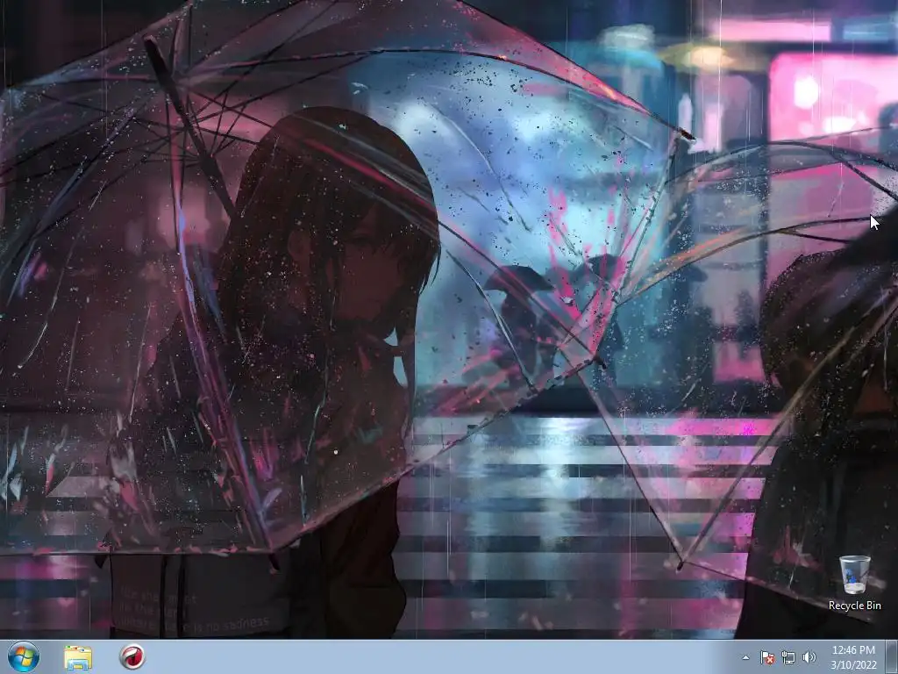
Task: Click the network status tray icon
Action: (788, 657)
